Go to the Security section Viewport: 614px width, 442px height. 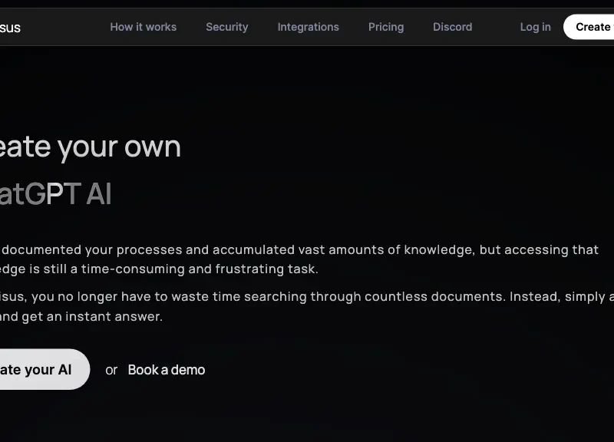point(226,27)
